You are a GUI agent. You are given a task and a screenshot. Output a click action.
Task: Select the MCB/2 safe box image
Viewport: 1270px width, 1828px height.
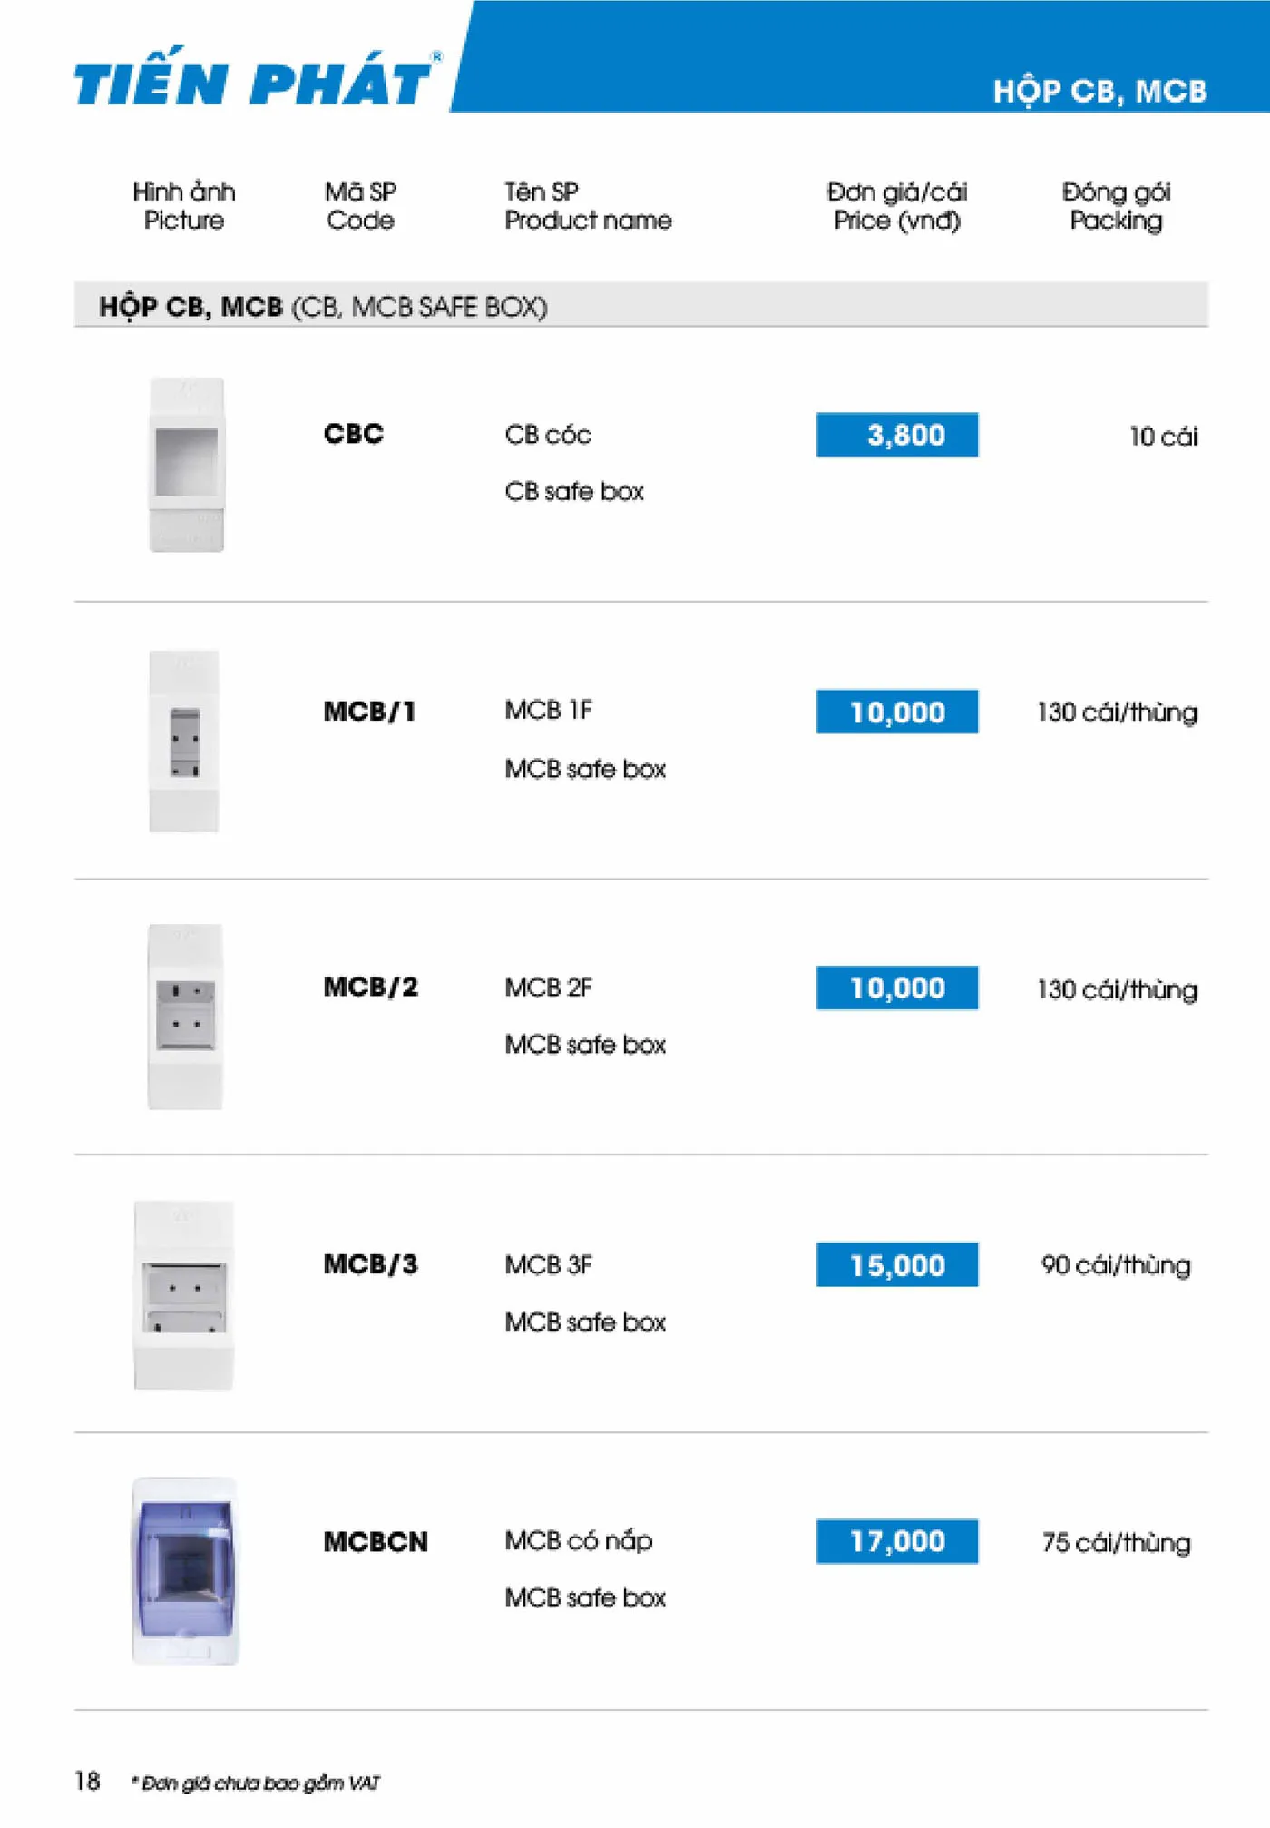pos(185,1017)
